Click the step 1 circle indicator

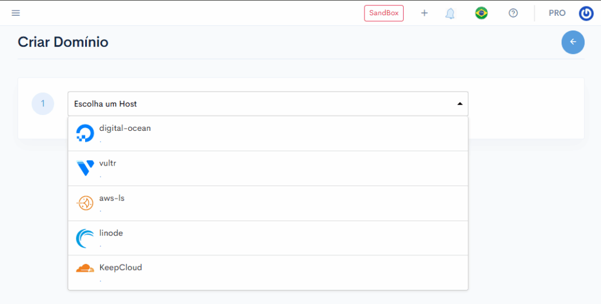42,103
